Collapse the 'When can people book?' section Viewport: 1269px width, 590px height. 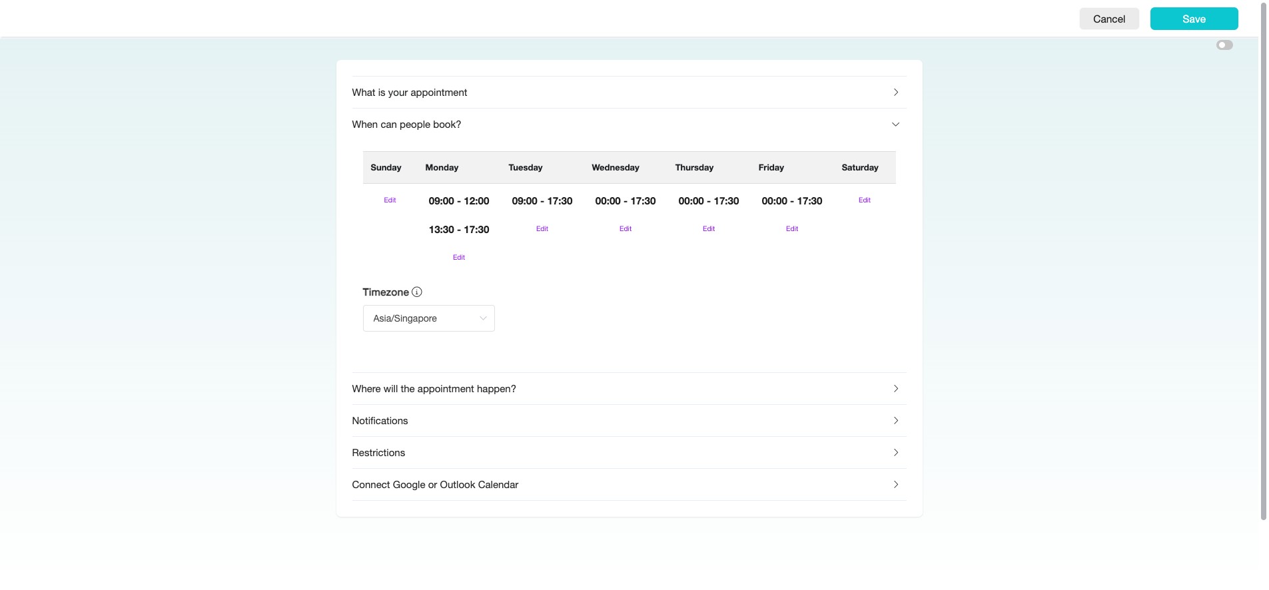pos(629,125)
